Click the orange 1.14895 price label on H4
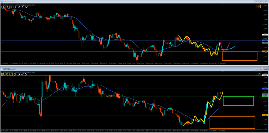 tap(265, 52)
